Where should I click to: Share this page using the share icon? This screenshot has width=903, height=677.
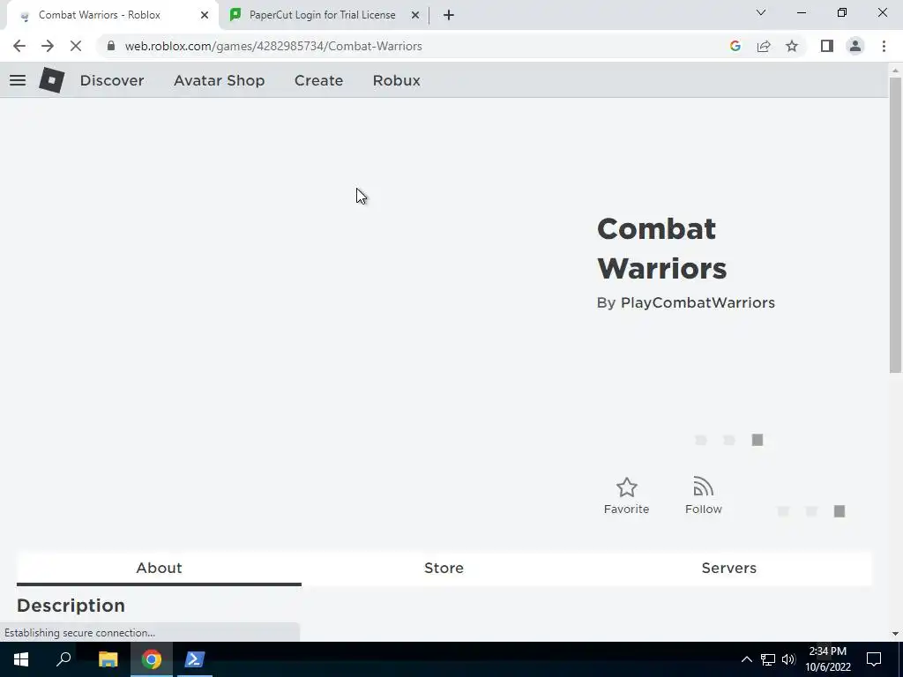click(x=764, y=46)
